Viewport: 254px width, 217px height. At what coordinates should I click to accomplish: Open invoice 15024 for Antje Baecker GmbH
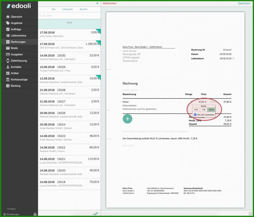pyautogui.click(x=69, y=126)
